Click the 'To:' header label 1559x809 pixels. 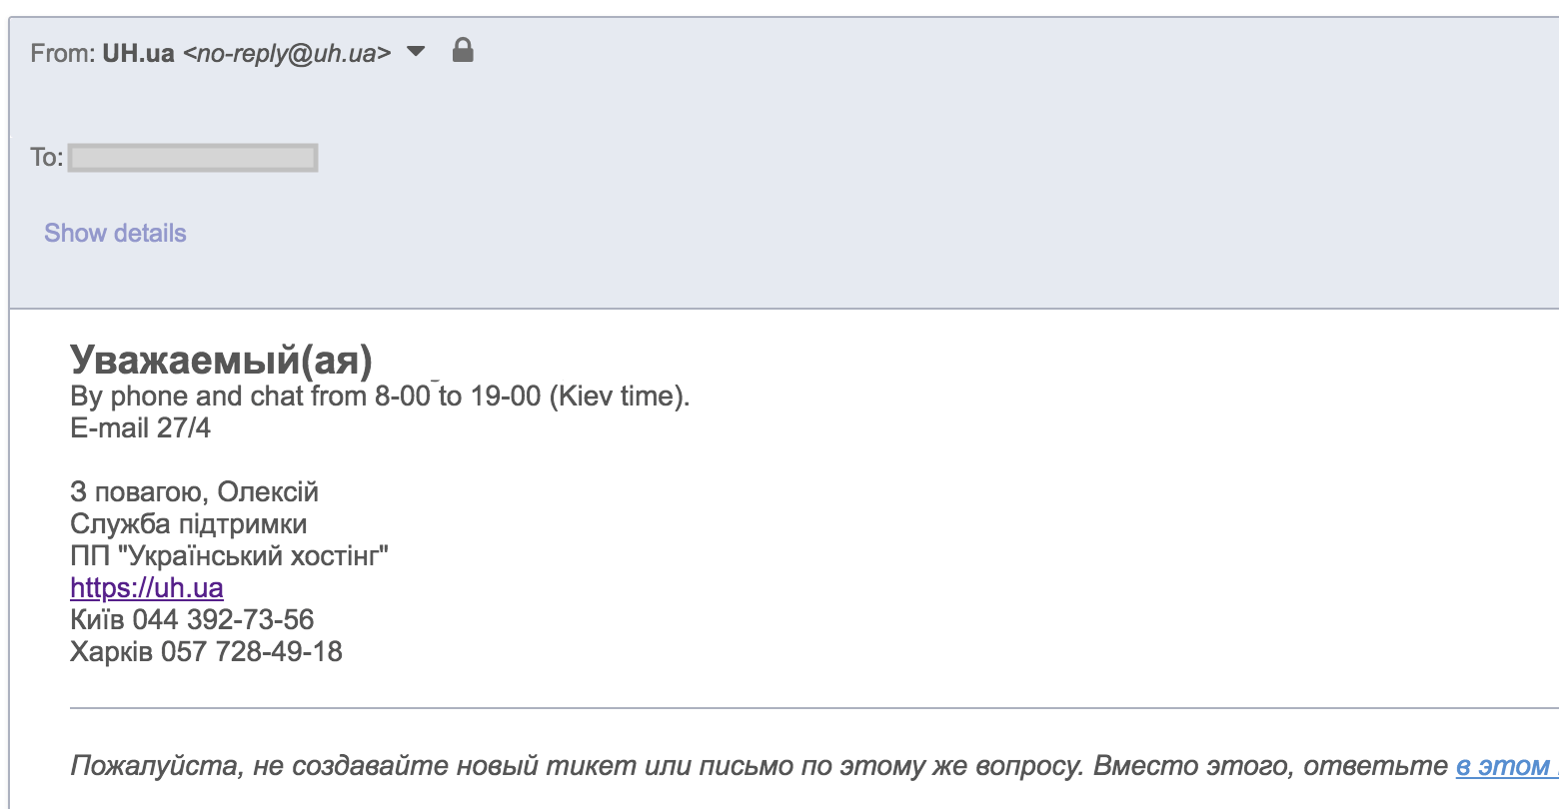pyautogui.click(x=46, y=157)
